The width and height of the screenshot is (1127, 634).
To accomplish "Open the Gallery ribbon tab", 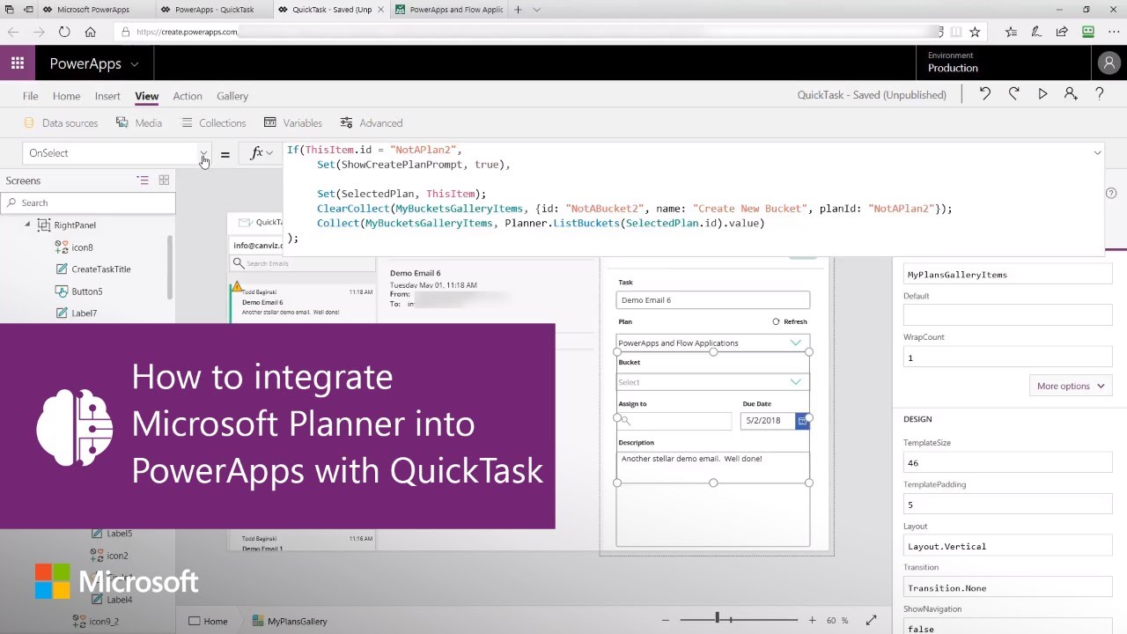I will (x=232, y=96).
